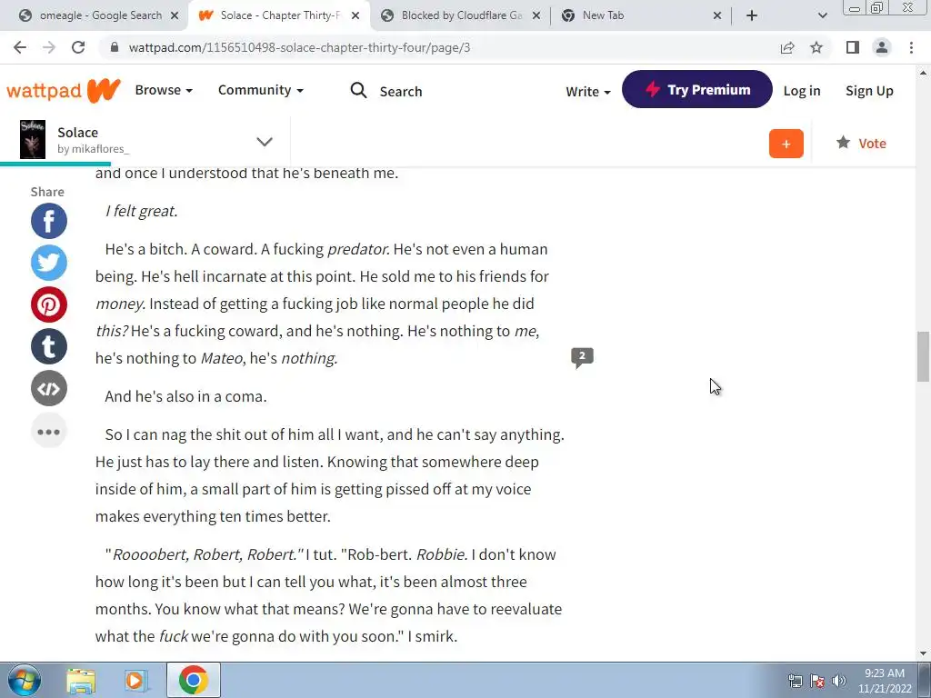
Task: Expand the Browse dropdown menu
Action: pyautogui.click(x=164, y=90)
